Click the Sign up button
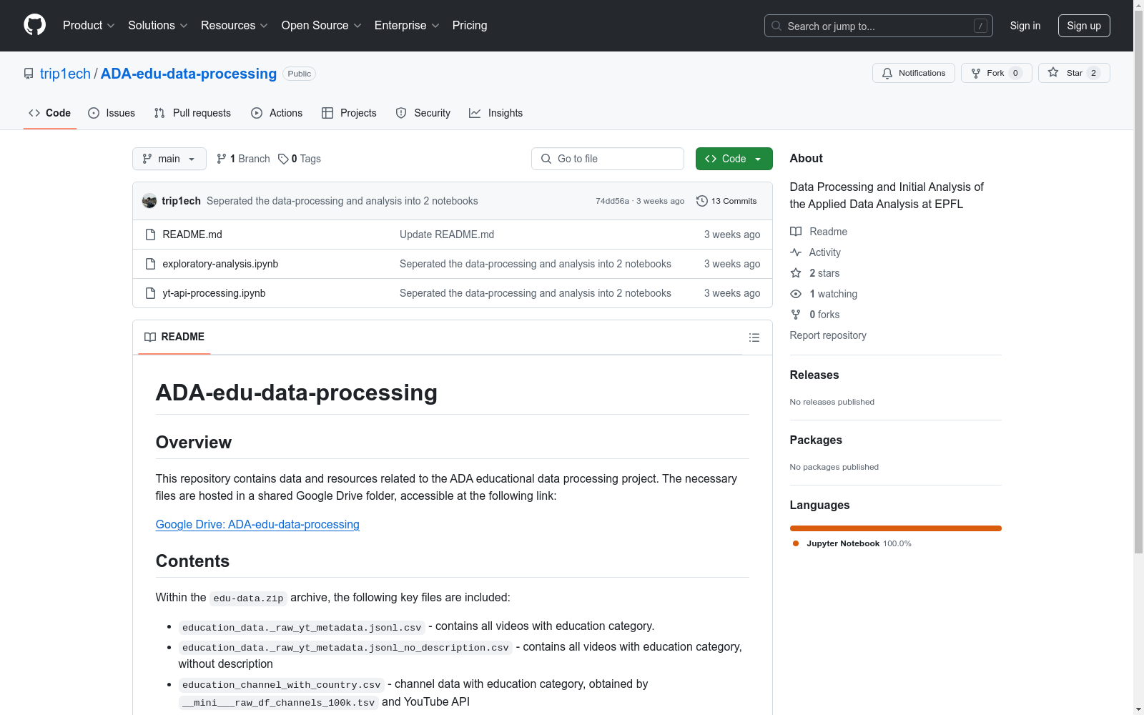 coord(1084,26)
